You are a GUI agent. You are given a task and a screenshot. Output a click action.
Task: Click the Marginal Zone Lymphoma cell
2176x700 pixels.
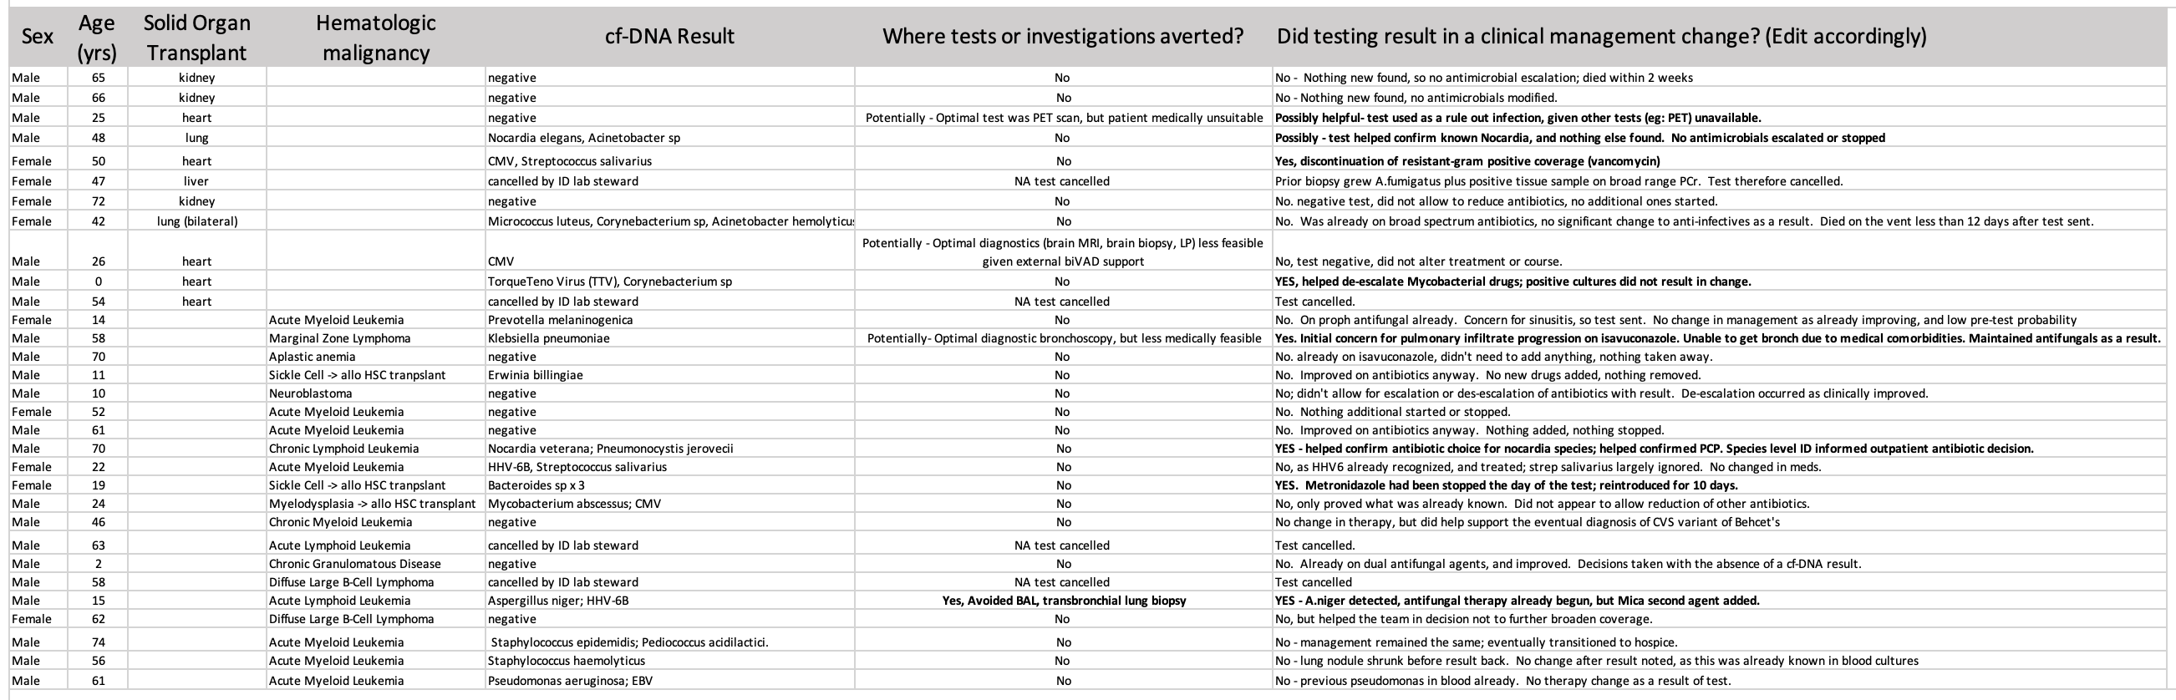(x=339, y=338)
